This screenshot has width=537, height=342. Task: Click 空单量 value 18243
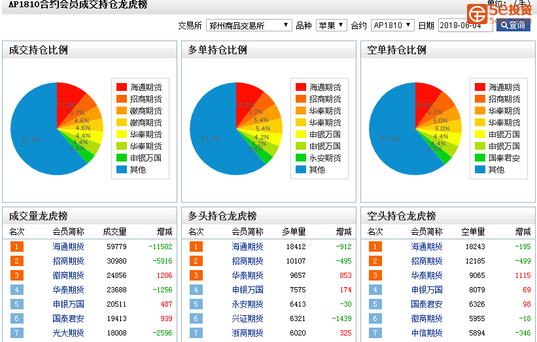click(475, 247)
